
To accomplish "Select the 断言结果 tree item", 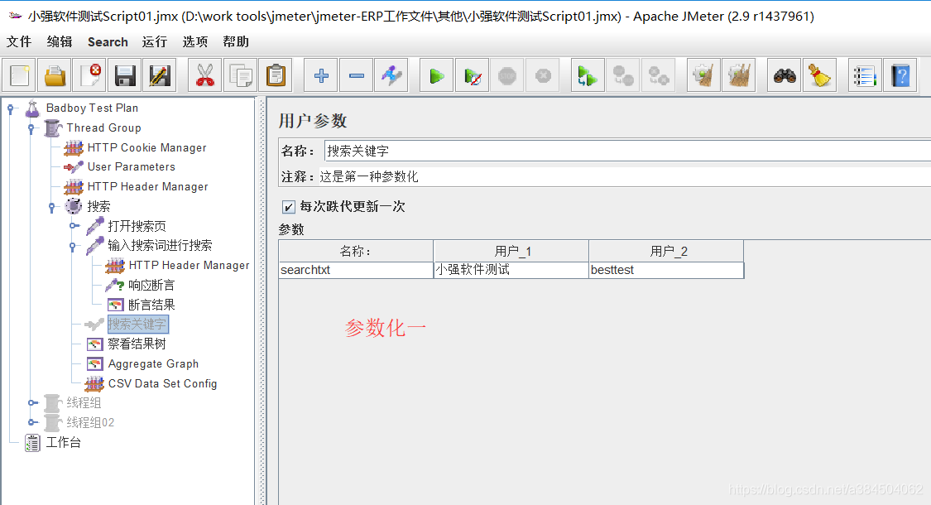I will pos(151,305).
